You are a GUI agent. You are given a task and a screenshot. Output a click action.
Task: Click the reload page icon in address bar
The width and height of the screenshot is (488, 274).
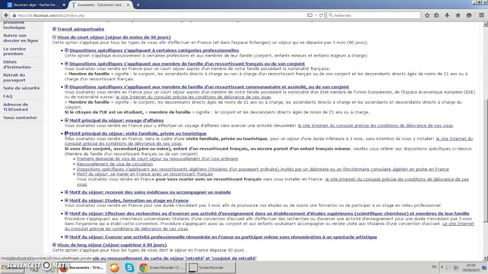click(321, 16)
